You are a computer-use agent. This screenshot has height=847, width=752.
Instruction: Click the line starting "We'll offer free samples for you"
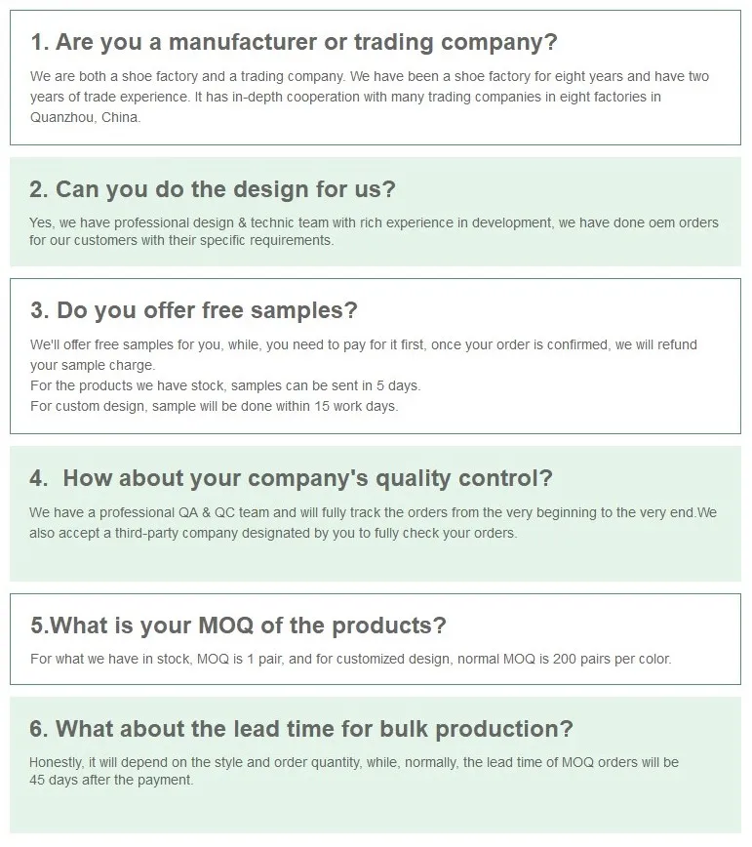click(363, 345)
